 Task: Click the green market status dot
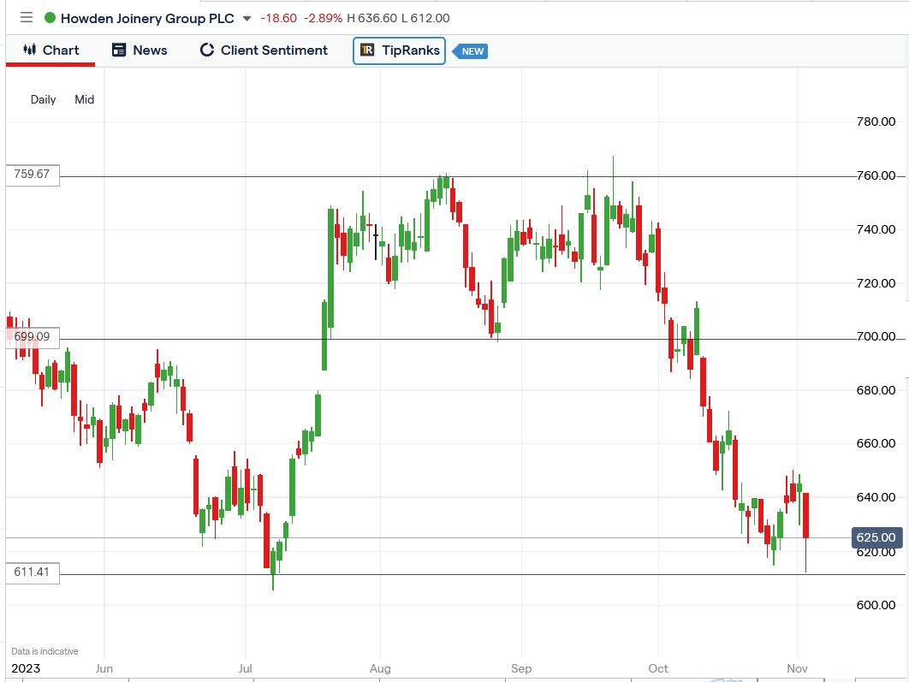click(50, 18)
